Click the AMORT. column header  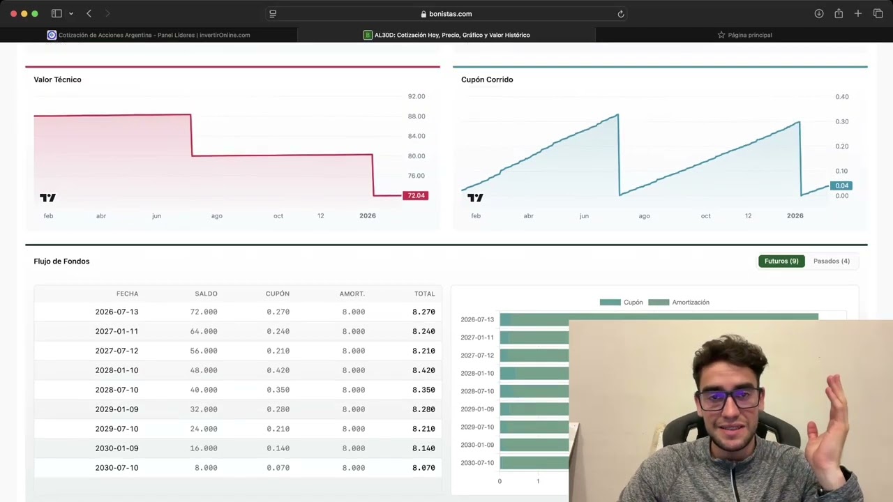pos(352,294)
